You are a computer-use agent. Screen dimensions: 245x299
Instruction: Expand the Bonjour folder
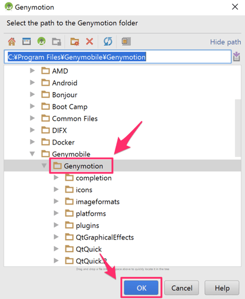tap(32, 95)
